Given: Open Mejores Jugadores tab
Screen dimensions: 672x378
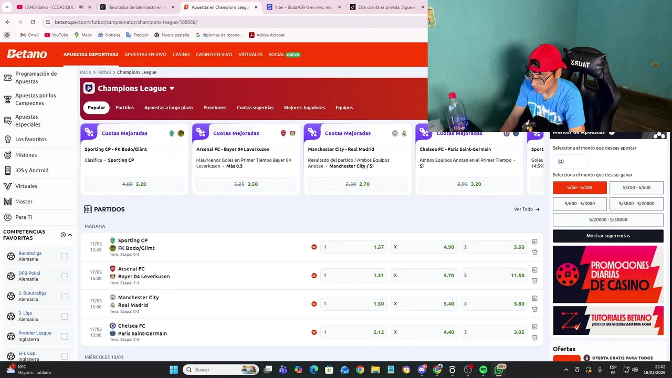Looking at the screenshot, I should pyautogui.click(x=304, y=108).
